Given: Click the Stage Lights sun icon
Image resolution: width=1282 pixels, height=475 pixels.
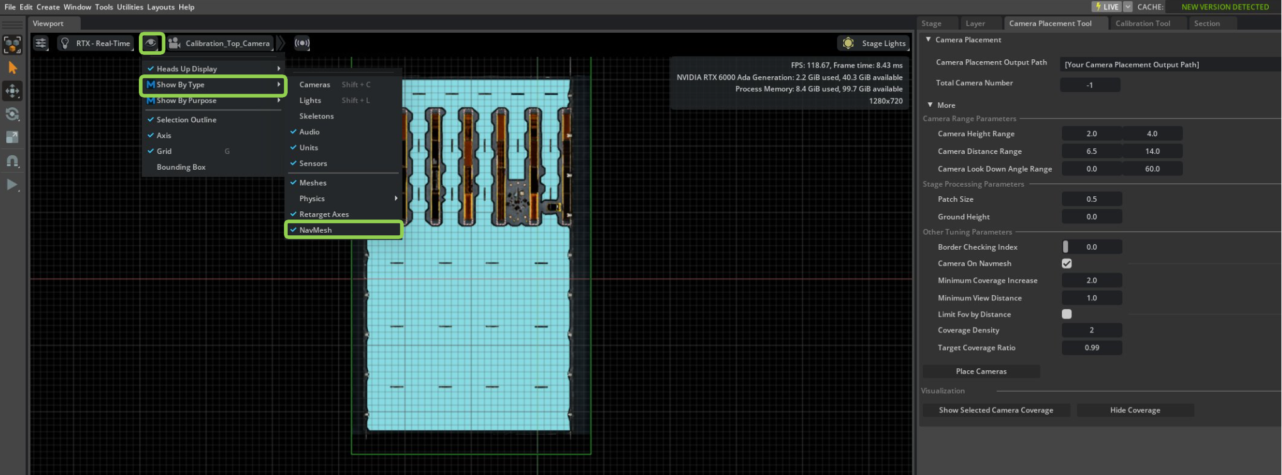Looking at the screenshot, I should [x=848, y=44].
